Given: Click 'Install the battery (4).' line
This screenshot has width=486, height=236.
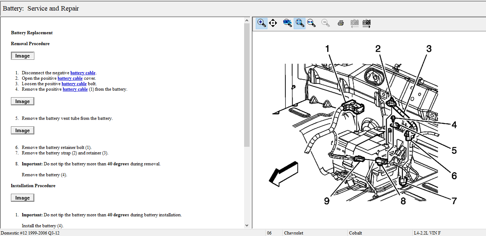Looking at the screenshot, I should coord(43,226).
